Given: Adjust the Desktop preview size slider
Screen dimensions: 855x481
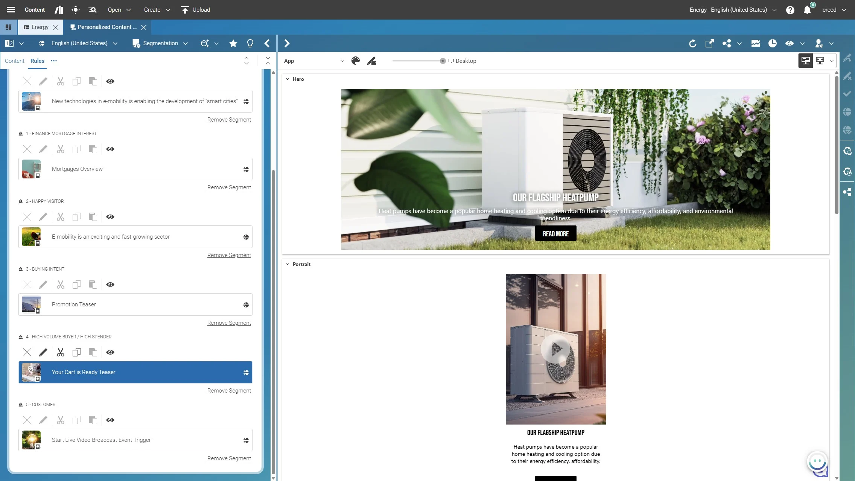Looking at the screenshot, I should [443, 61].
